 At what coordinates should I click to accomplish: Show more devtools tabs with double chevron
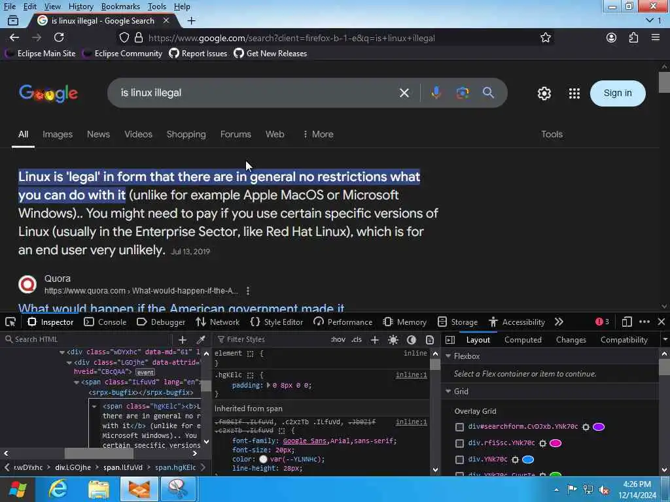pos(559,322)
